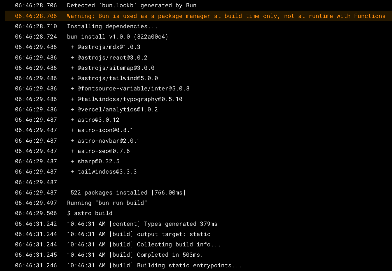Click the timestamp 06:46:28.710
The image size is (392, 271).
(x=36, y=26)
